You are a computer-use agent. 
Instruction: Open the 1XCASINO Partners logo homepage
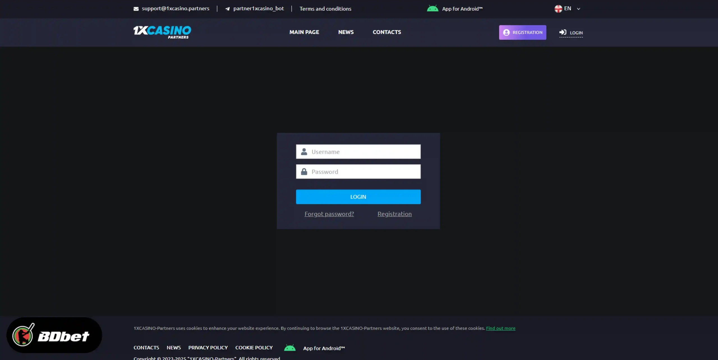(162, 32)
